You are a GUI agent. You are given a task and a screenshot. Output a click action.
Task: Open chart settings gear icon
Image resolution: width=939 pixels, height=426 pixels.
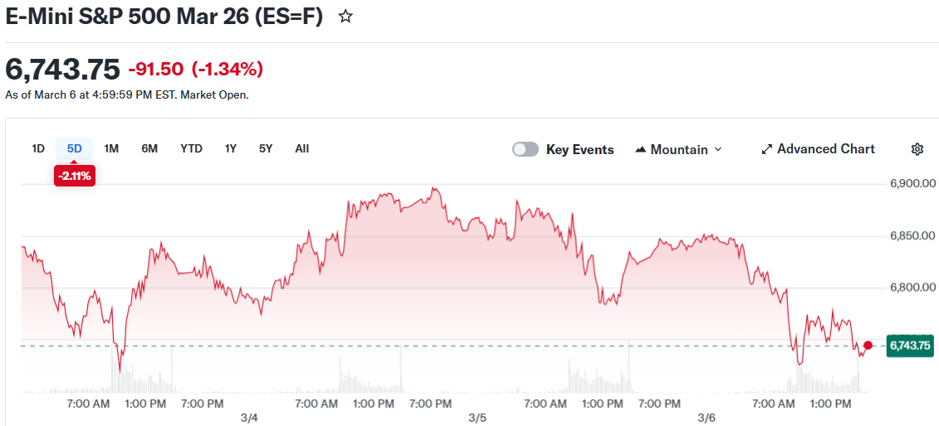917,149
